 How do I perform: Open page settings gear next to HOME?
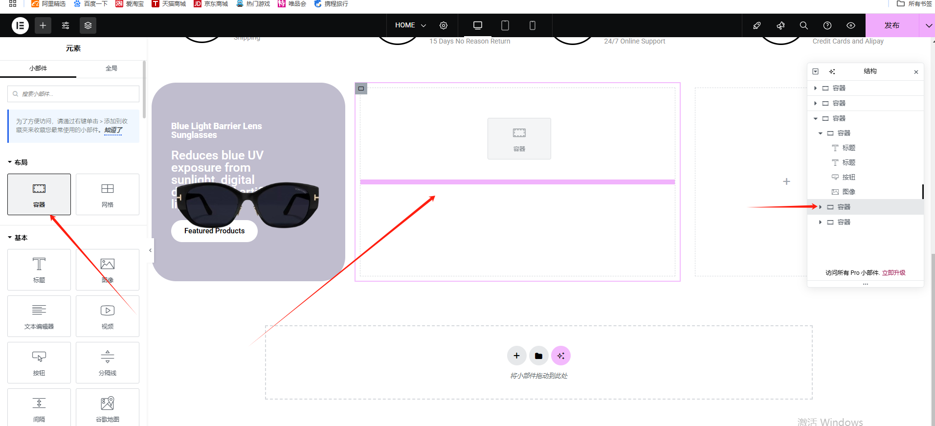[x=444, y=25]
